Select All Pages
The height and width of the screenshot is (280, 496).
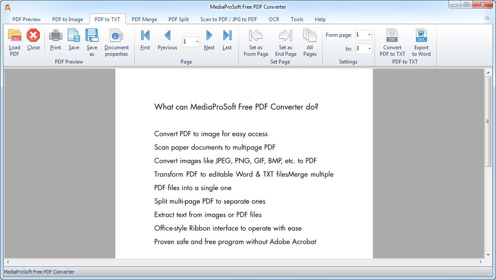tap(310, 43)
